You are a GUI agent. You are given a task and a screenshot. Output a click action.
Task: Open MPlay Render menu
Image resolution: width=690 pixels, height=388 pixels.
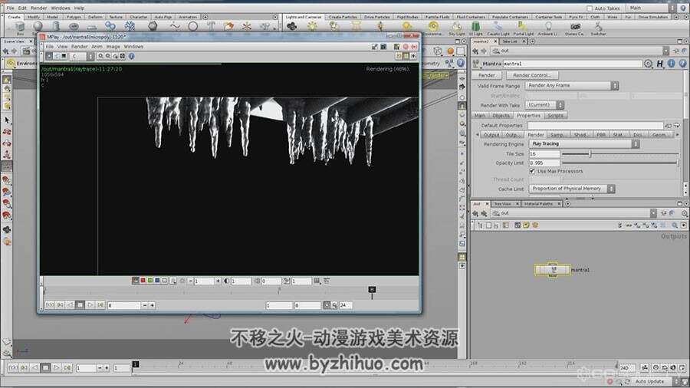pos(79,46)
